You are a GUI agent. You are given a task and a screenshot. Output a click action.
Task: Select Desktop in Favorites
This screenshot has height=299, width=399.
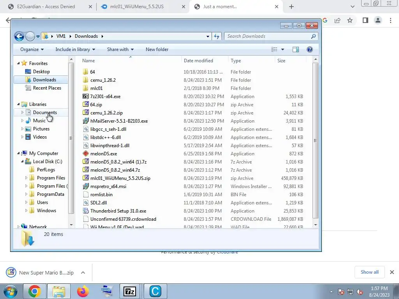coord(41,72)
